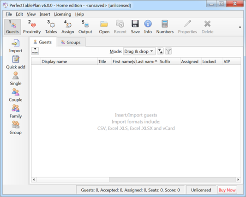Click the guests count status bar text
The image size is (246, 197).
click(x=130, y=190)
